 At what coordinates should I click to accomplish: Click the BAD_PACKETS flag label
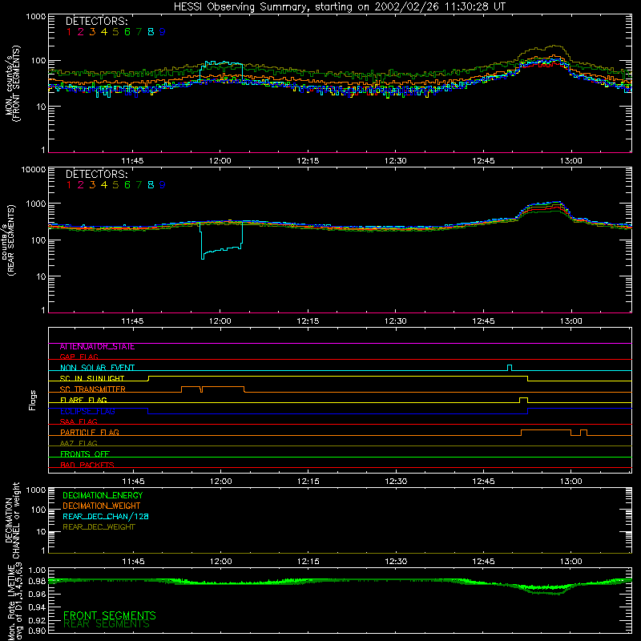tap(87, 465)
